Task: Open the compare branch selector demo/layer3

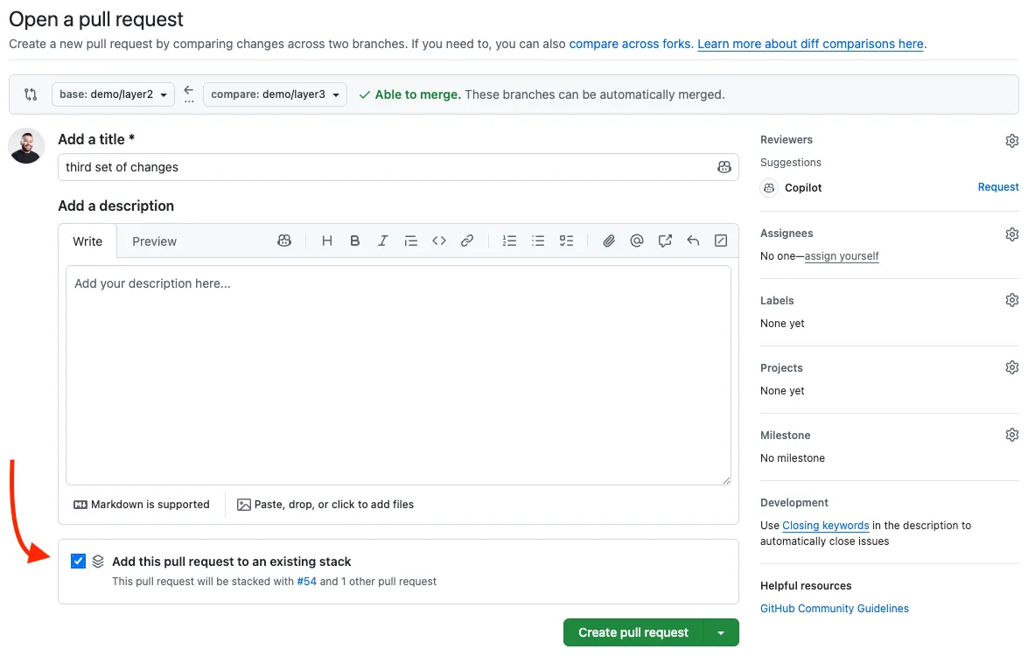Action: pos(275,94)
